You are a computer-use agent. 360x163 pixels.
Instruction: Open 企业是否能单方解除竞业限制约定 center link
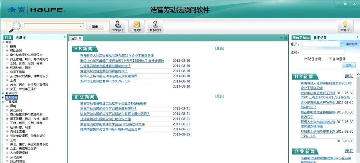105,66
